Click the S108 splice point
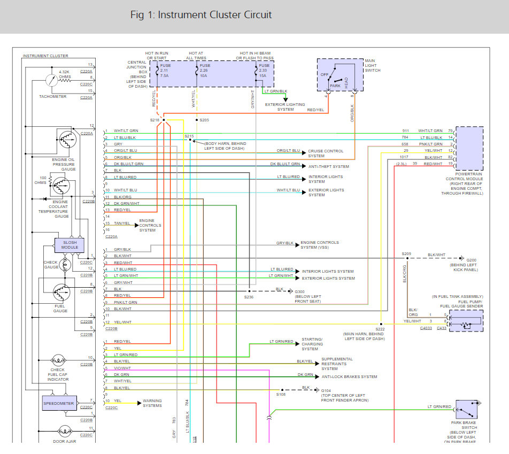This screenshot has width=509, height=454. click(x=282, y=390)
